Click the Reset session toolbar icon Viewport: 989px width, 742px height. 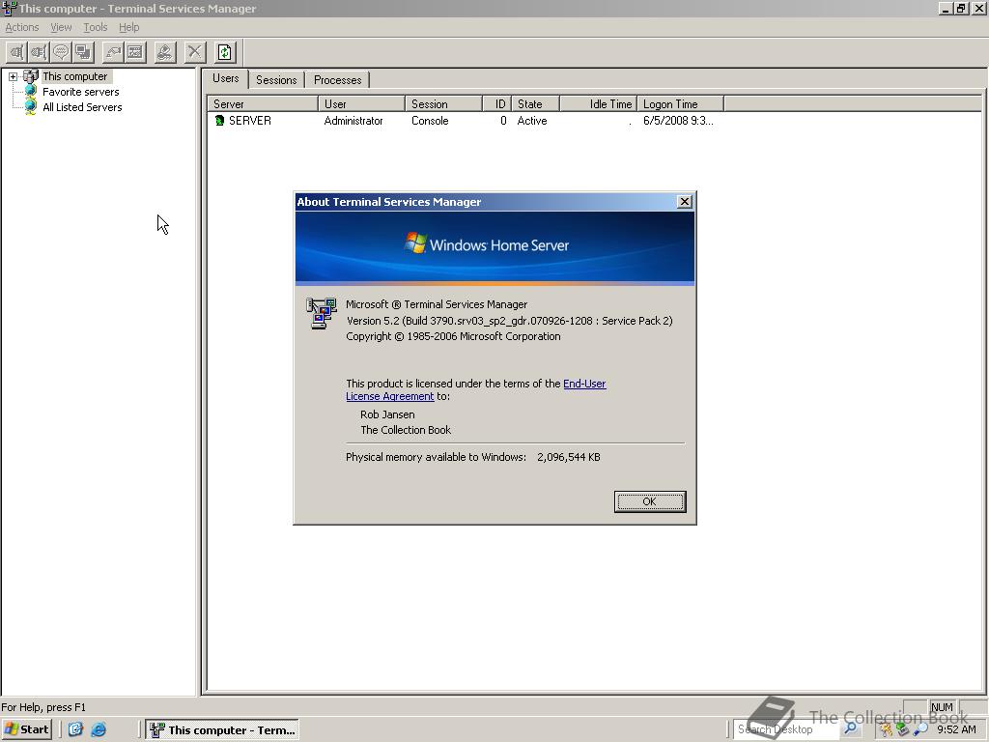click(x=114, y=52)
